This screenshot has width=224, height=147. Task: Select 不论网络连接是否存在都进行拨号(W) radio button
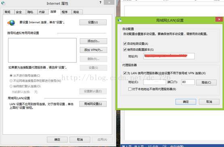(11, 81)
